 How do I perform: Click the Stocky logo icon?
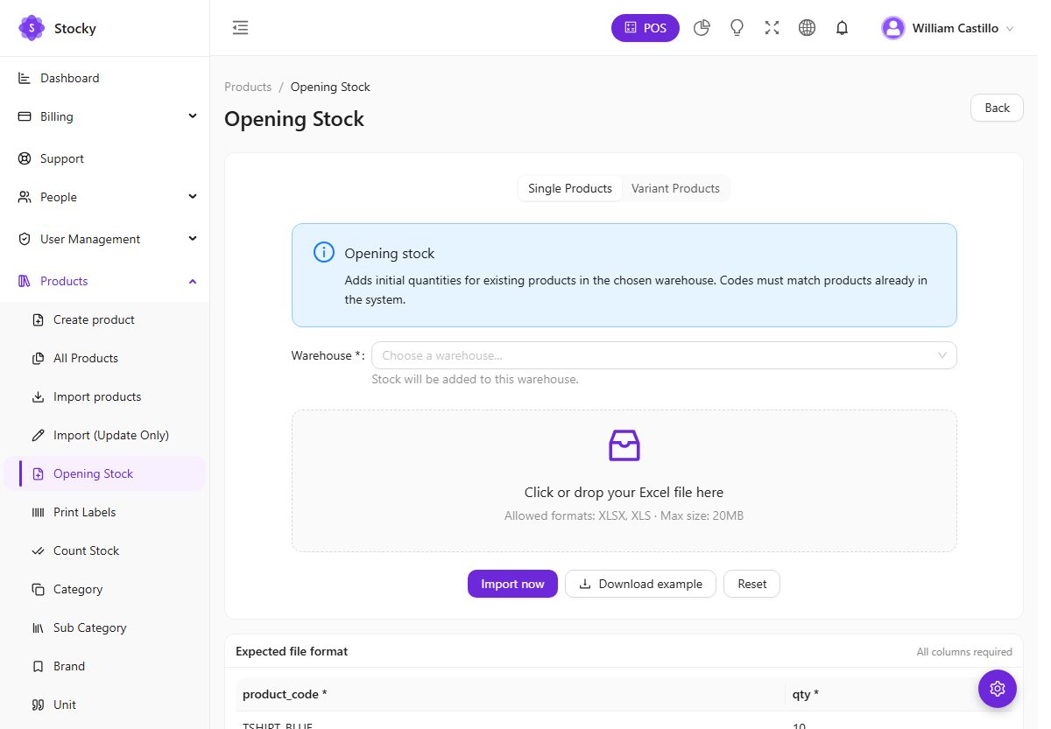(32, 28)
